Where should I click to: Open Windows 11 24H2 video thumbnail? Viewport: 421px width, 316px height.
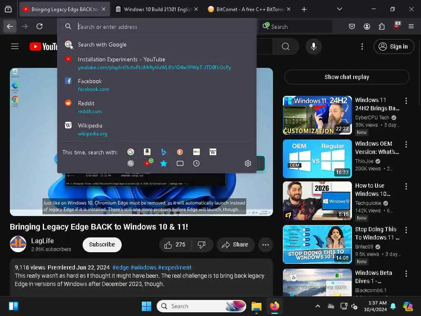[317, 115]
